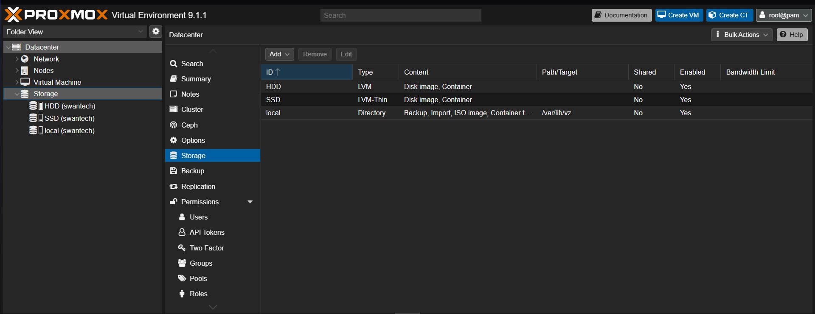Screen dimensions: 815x314
Task: Click the Remove button
Action: click(x=315, y=54)
